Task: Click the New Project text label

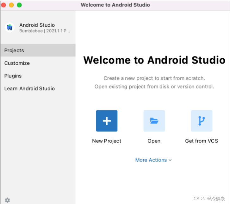Action: [x=107, y=141]
